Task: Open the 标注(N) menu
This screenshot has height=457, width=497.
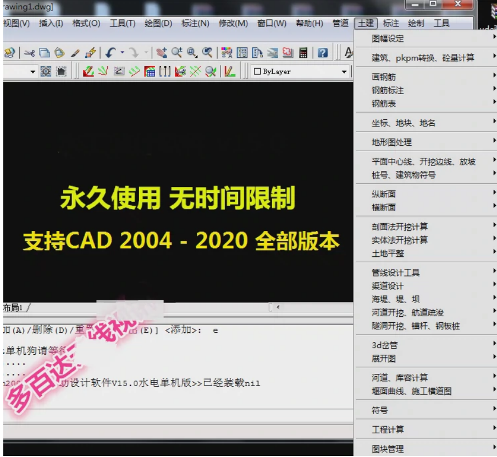Action: pos(195,24)
